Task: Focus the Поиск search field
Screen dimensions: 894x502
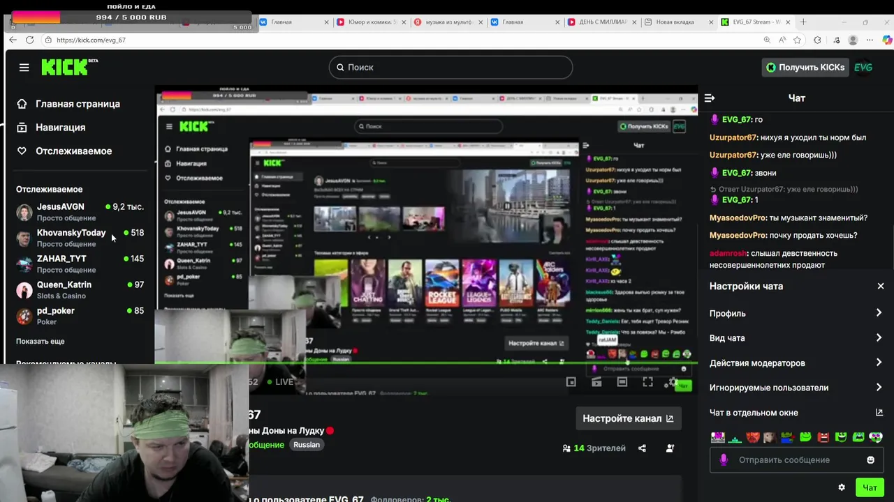Action: point(450,68)
